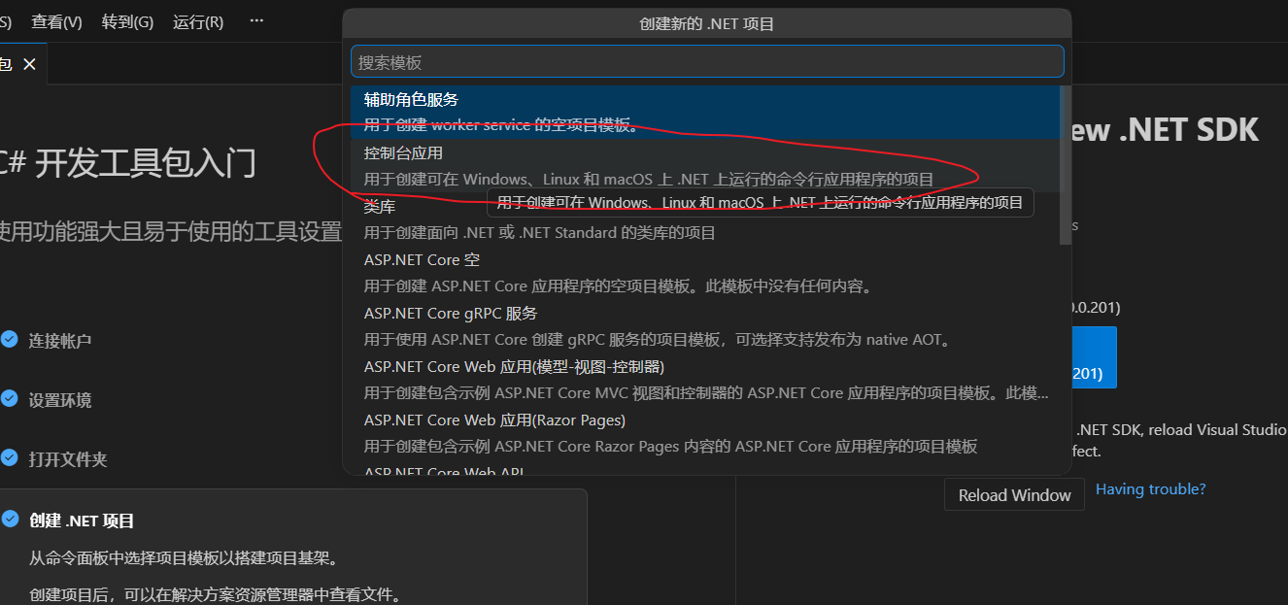
Task: Focus the 搜索模板 search box
Action: [707, 62]
